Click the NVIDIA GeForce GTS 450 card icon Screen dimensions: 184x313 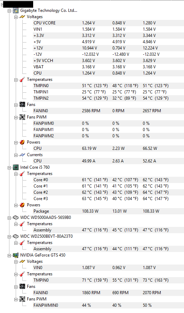(16, 255)
